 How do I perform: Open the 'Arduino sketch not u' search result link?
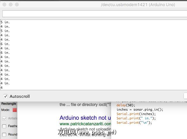[85, 118]
